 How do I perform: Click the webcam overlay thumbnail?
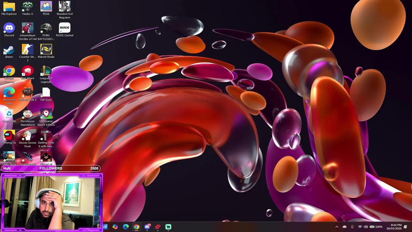(x=51, y=202)
